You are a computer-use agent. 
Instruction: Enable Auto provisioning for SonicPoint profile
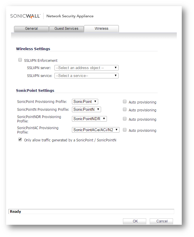(125, 102)
